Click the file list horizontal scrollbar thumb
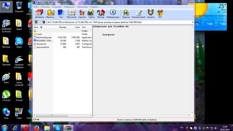The image size is (233, 131). tap(52, 115)
